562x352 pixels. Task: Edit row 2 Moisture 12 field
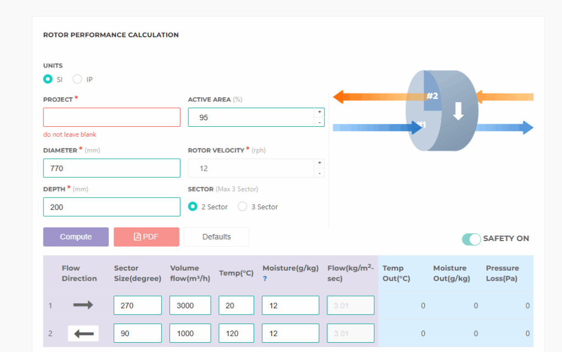[290, 333]
